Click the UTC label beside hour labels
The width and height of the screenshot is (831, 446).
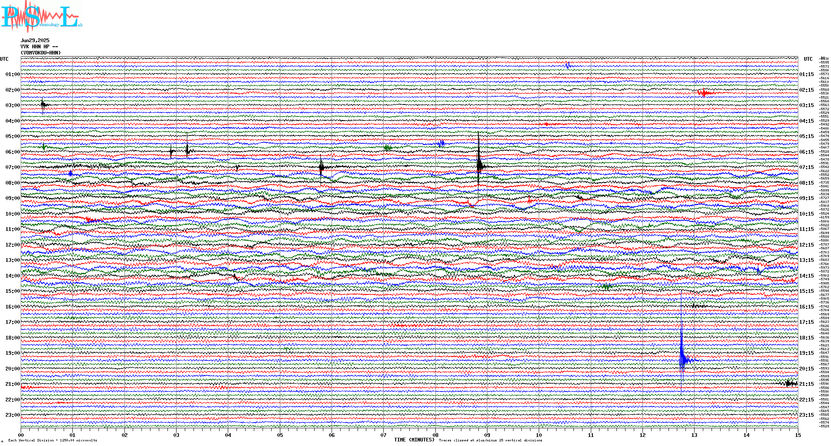coord(4,59)
